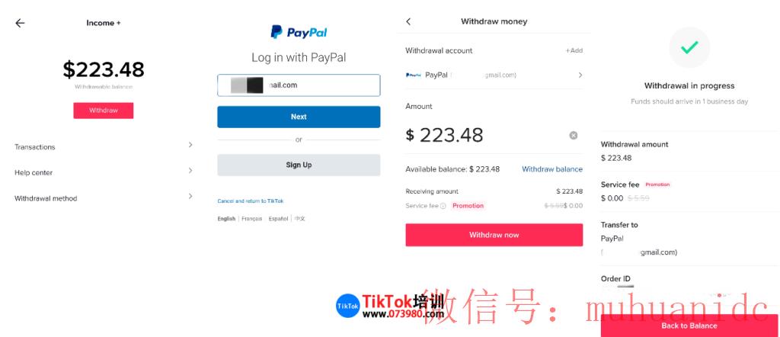Click the red Withdraw button
This screenshot has height=337, width=780.
point(104,111)
